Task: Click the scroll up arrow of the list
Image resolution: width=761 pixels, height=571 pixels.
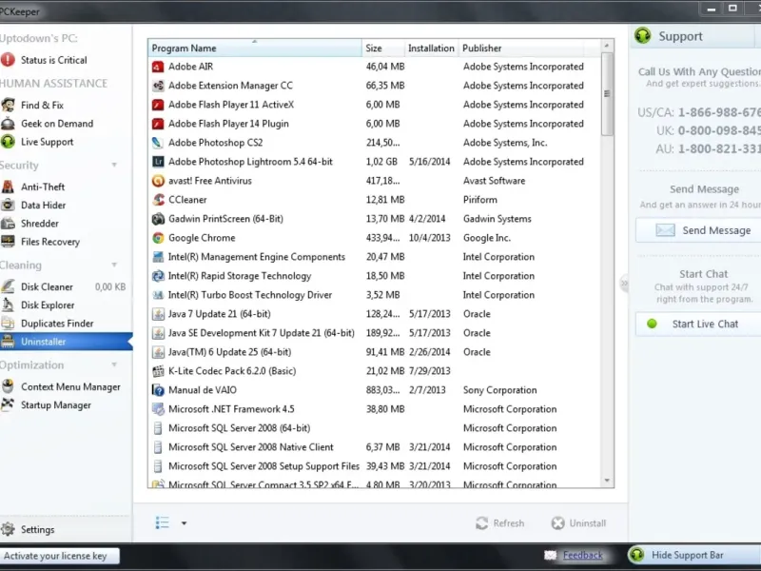Action: pyautogui.click(x=607, y=45)
